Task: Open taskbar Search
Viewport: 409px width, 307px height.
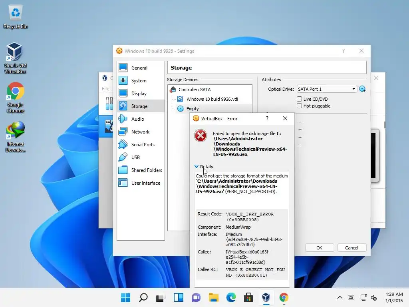Action: pyautogui.click(x=143, y=297)
